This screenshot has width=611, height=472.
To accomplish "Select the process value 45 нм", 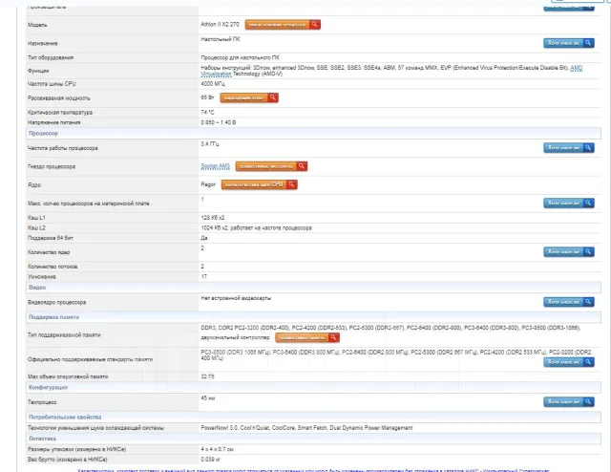I will (208, 398).
